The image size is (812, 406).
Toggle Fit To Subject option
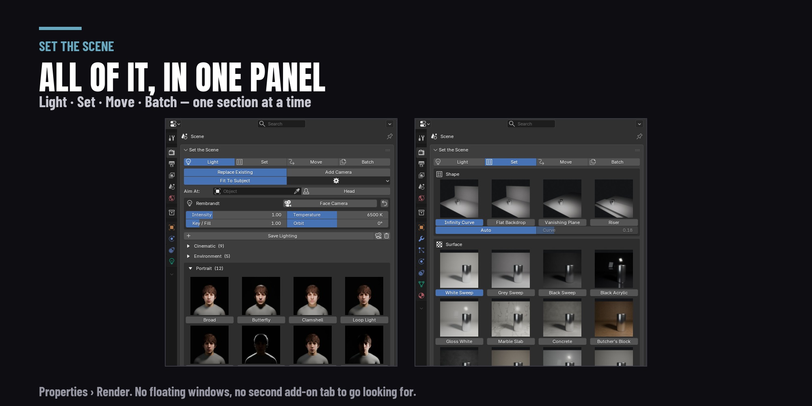click(x=235, y=181)
